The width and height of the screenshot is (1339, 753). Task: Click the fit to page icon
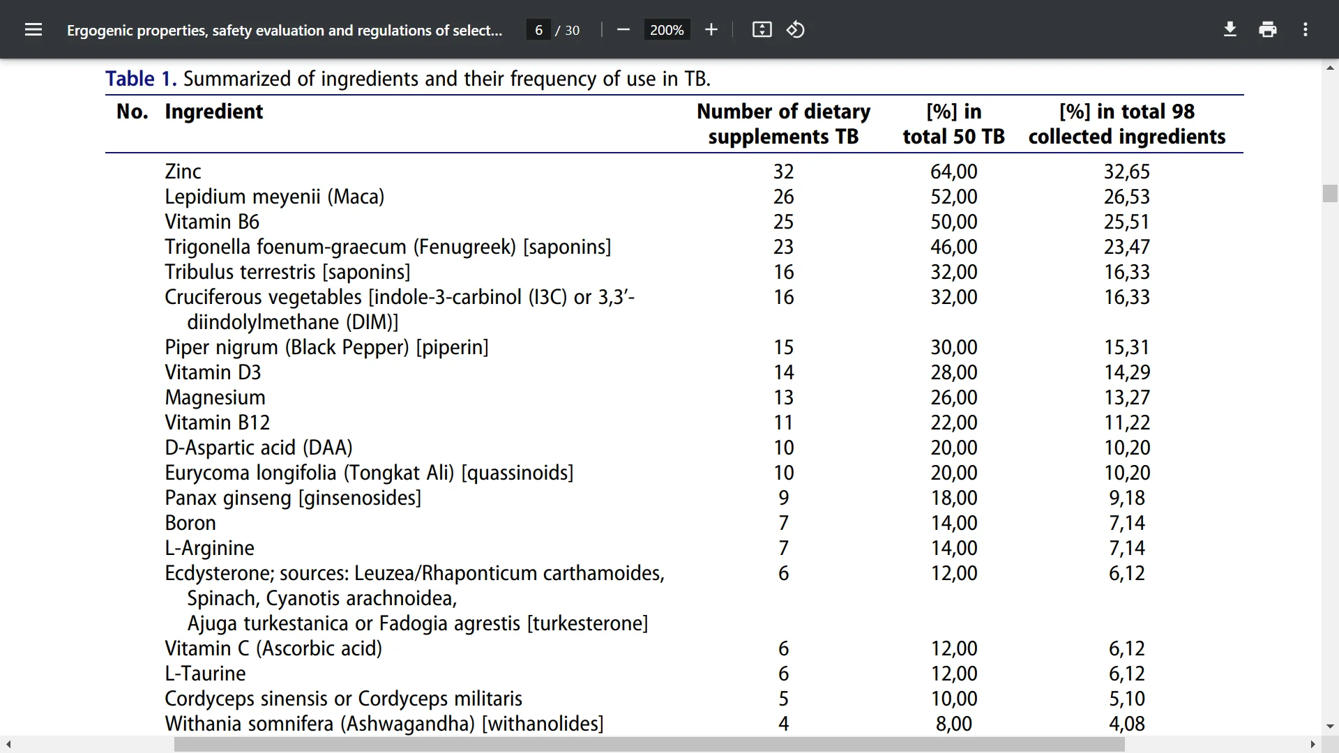pyautogui.click(x=762, y=29)
